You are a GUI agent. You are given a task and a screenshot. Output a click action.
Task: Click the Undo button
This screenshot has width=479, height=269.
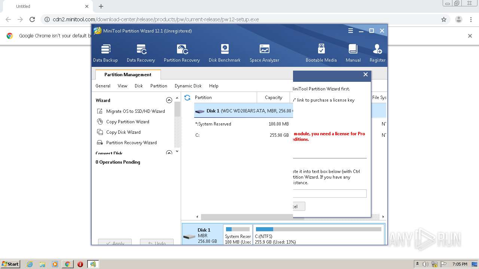tap(157, 242)
